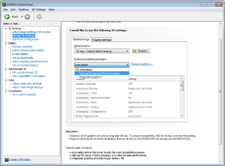Collapse the Workstation tree node
This screenshot has height=166, width=225.
coord(6,91)
